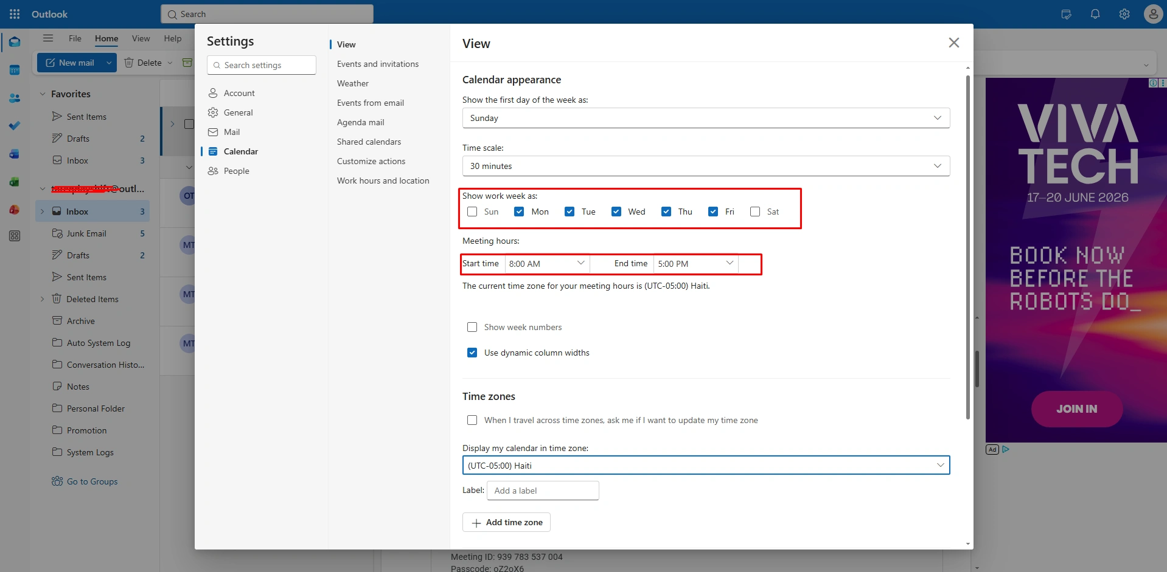Uncheck the Fri work week checkbox
The width and height of the screenshot is (1167, 572).
[713, 212]
